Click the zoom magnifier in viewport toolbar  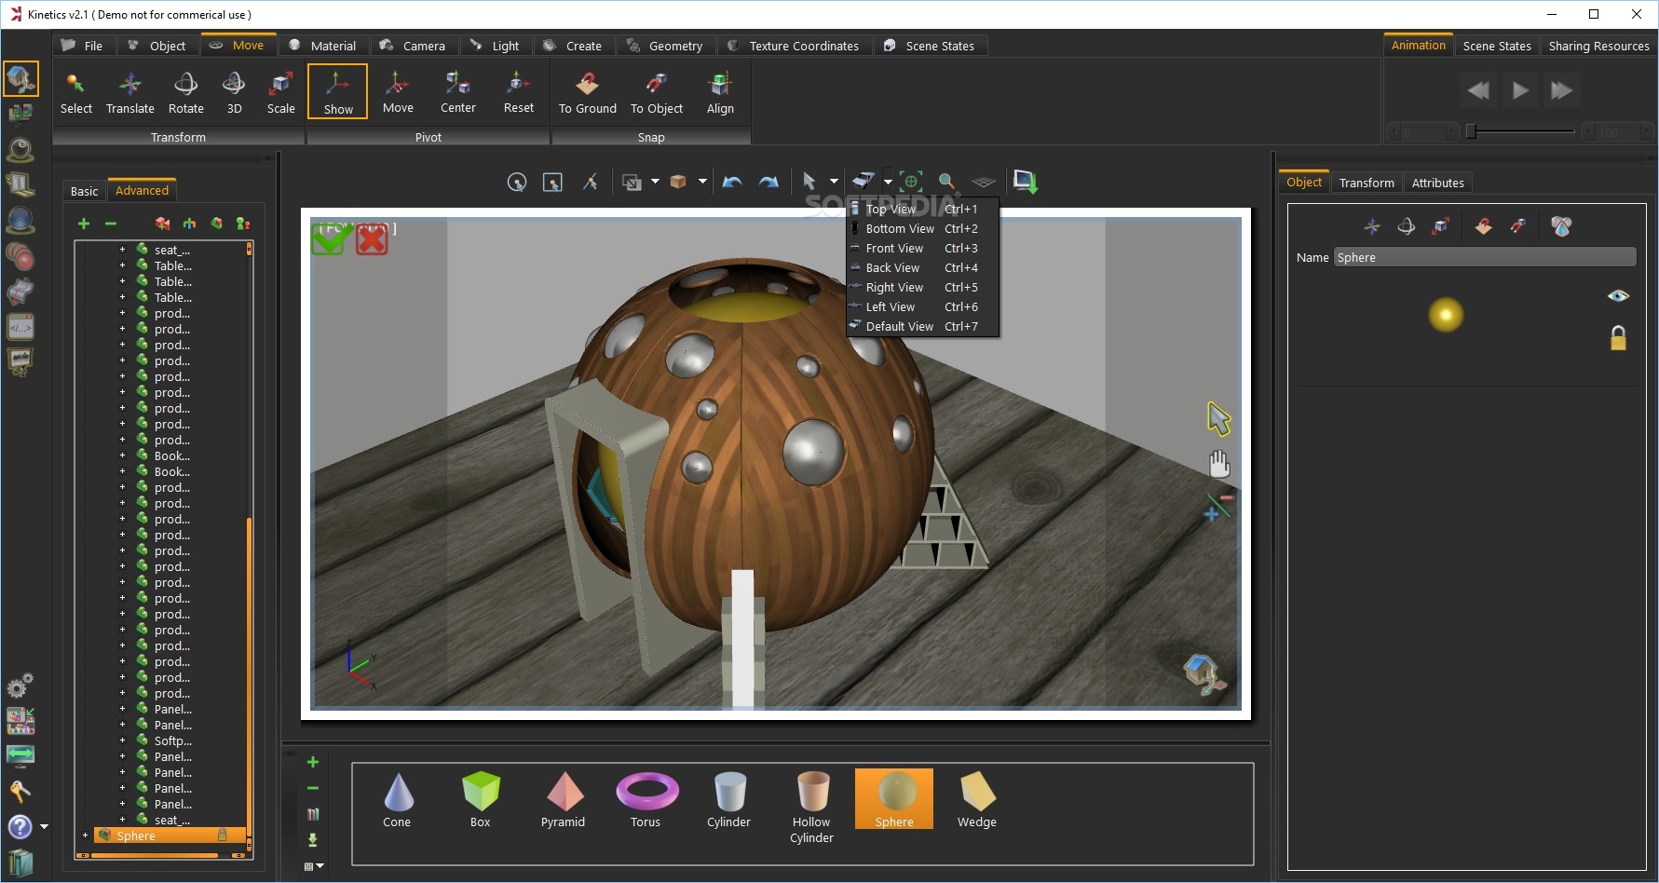(946, 182)
